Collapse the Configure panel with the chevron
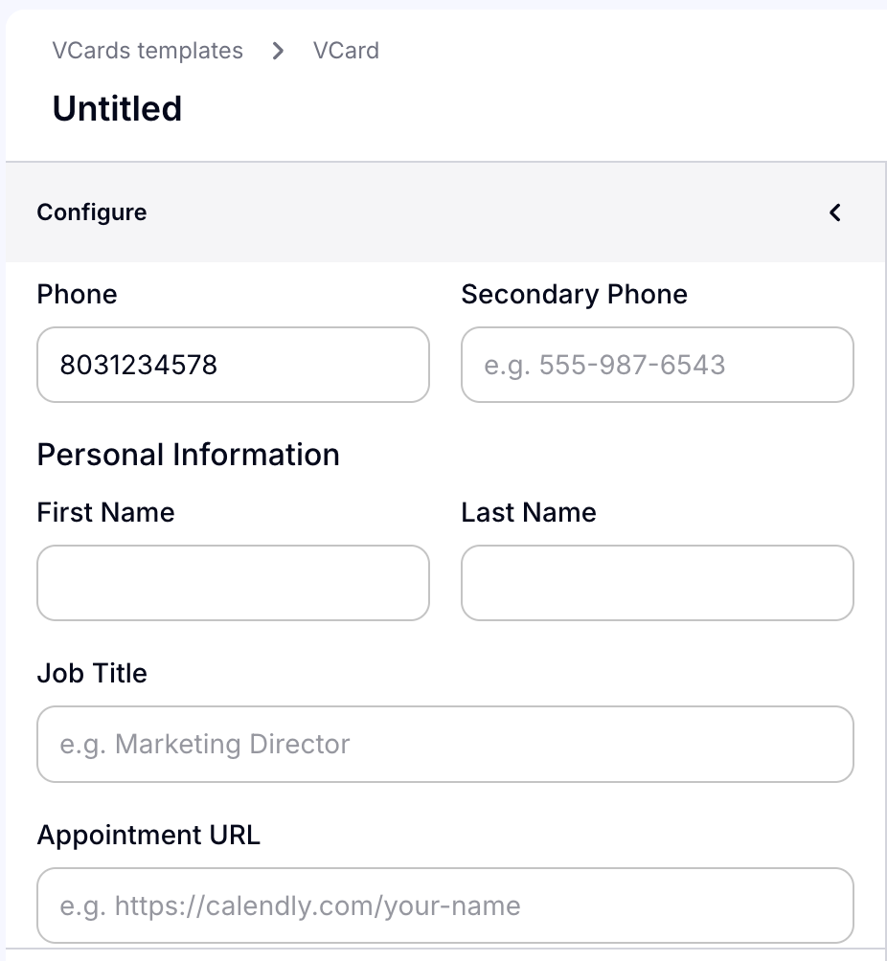 click(x=835, y=212)
